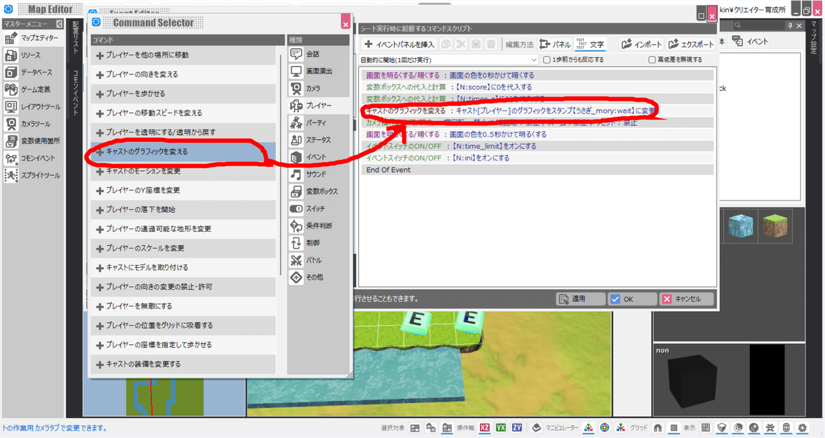Click the インポート button
The width and height of the screenshot is (825, 438).
pos(641,44)
